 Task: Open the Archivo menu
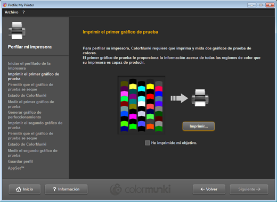click(11, 12)
